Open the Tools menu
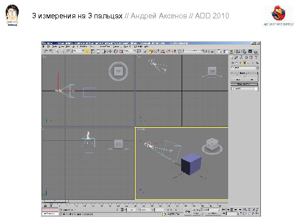The height and width of the screenshot is (223, 297). [x=54, y=46]
